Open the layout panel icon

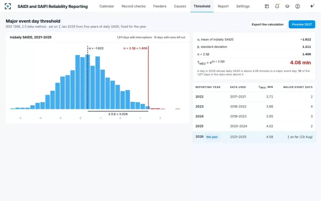click(267, 6)
